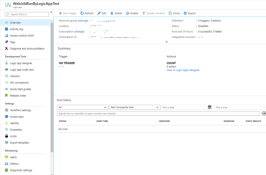The width and height of the screenshot is (266, 175).
Task: Click the arrow button to open run
Action: pos(264,113)
